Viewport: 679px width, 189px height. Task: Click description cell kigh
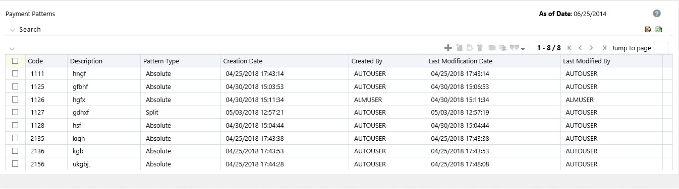point(79,138)
